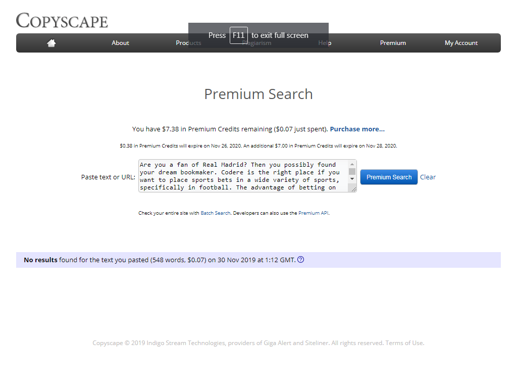Image resolution: width=517 pixels, height=388 pixels.
Task: Open the Products menu
Action: (x=188, y=43)
